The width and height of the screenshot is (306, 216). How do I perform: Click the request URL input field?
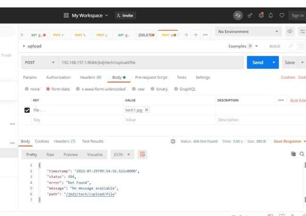pyautogui.click(x=151, y=63)
